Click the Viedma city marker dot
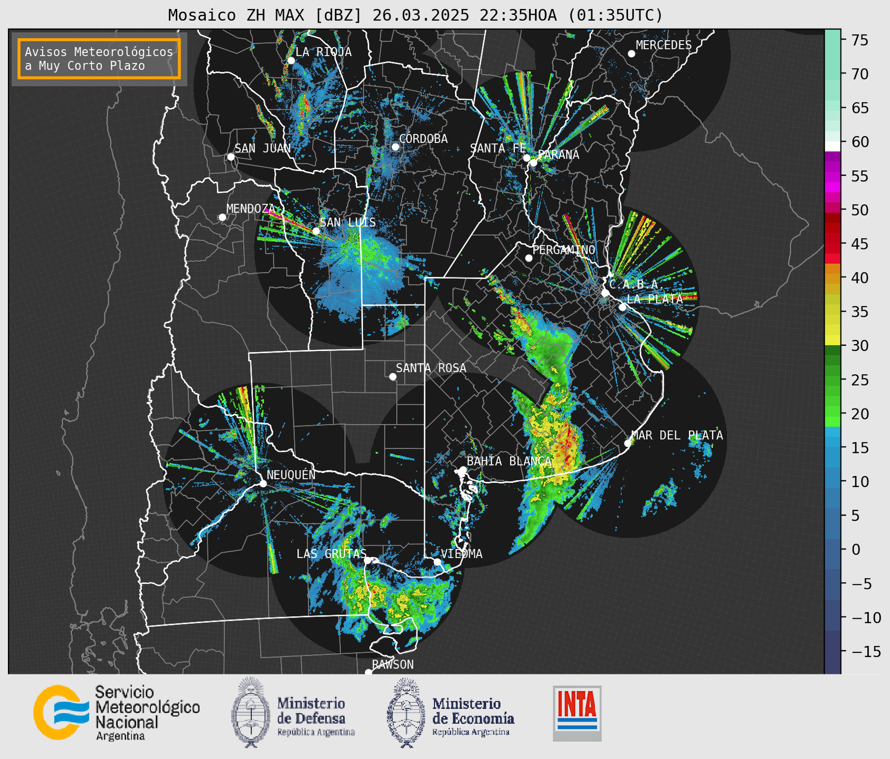 point(437,562)
